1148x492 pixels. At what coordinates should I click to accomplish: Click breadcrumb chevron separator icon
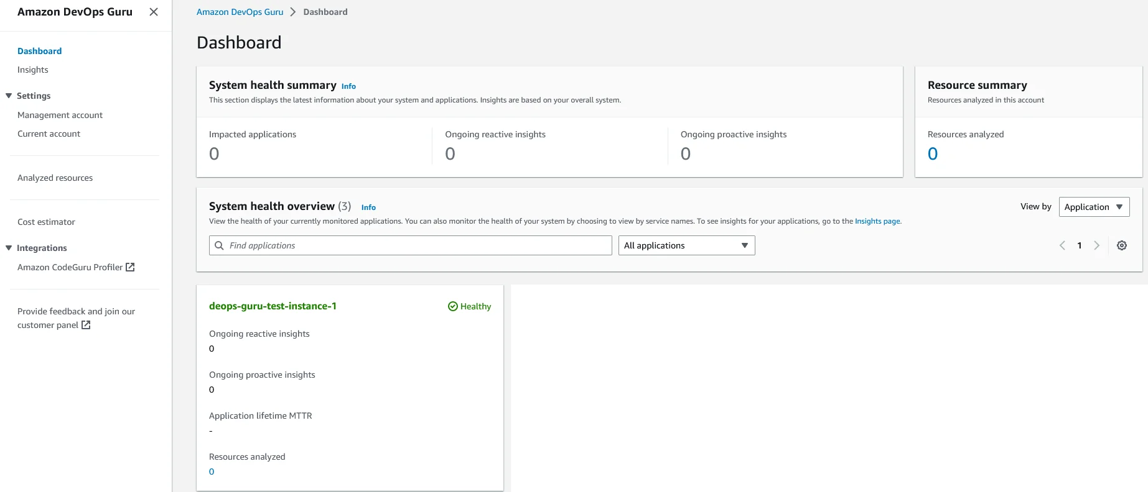coord(293,12)
